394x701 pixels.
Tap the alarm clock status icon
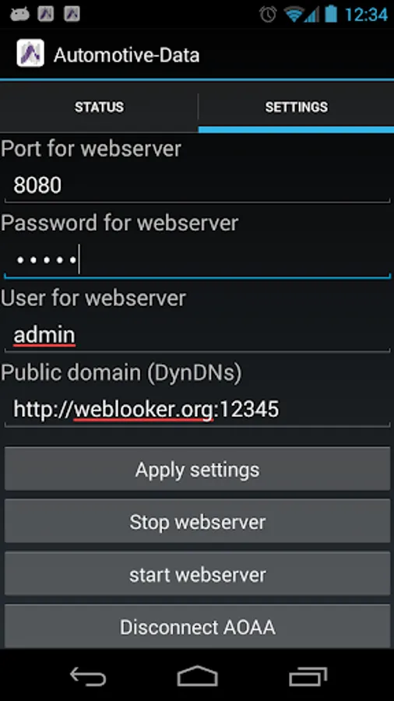269,14
